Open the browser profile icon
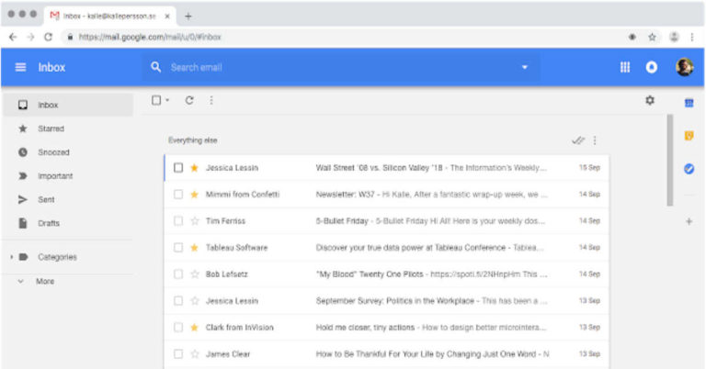Viewport: 706px width, 369px height. pyautogui.click(x=674, y=38)
